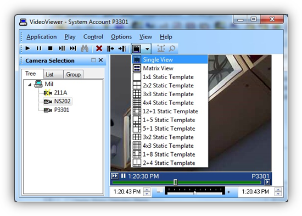The height and width of the screenshot is (216, 302).
Task: Click the Play button in the toolbar
Action: pyautogui.click(x=28, y=48)
